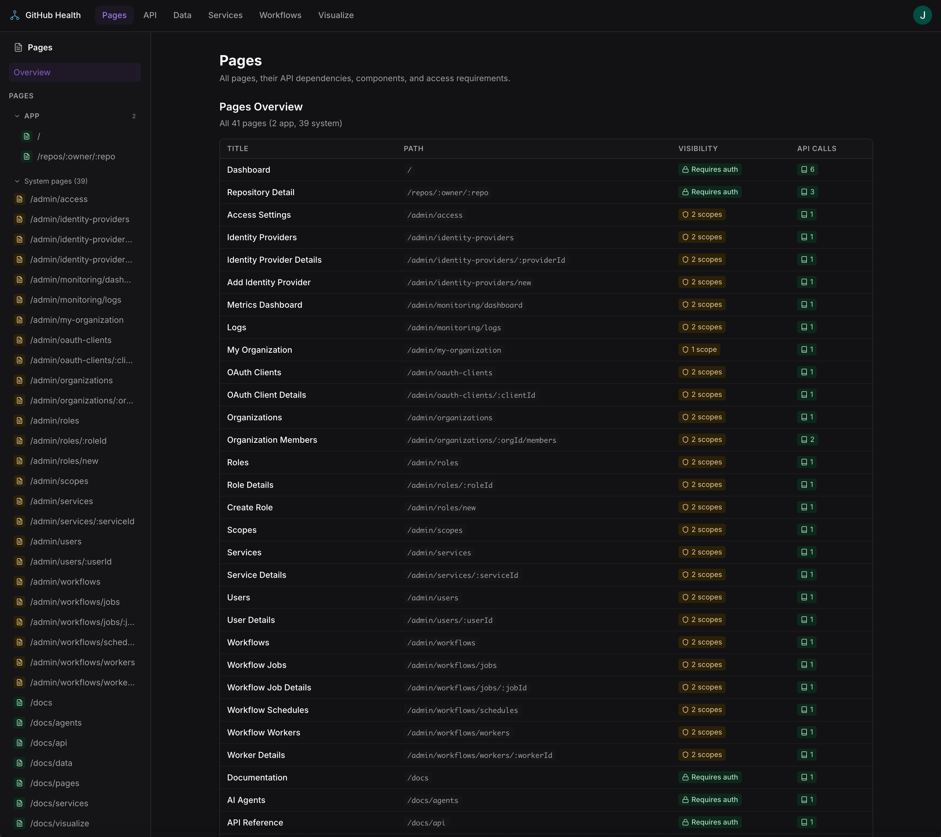
Task: Click the Workflow Job Details title cell
Action: coord(269,688)
